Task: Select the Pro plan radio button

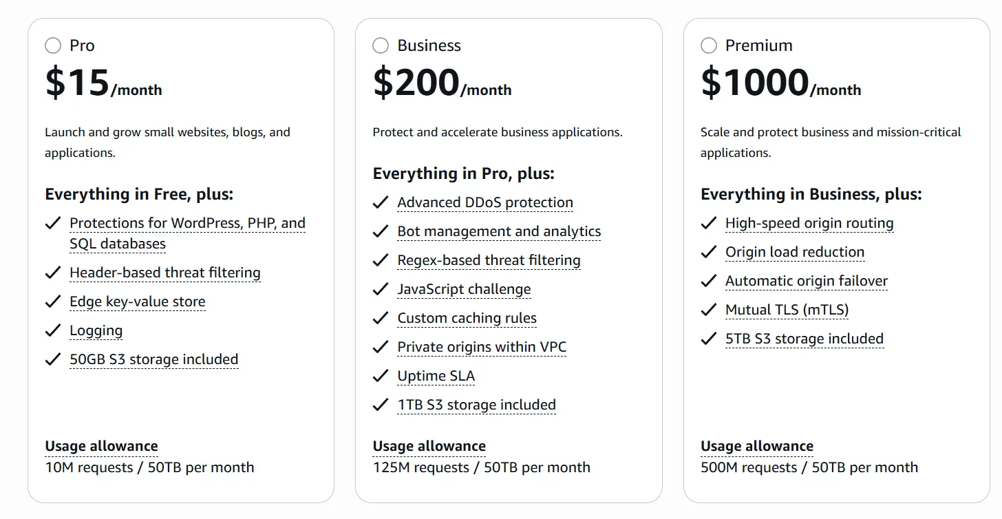Action: click(x=52, y=45)
